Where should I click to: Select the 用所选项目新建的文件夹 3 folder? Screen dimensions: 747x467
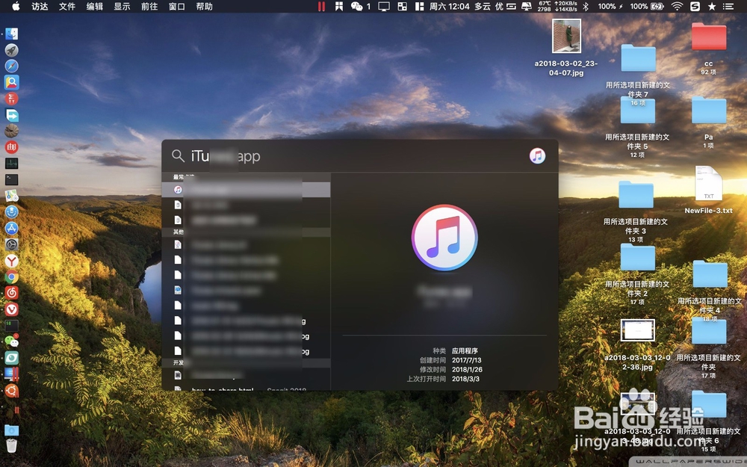click(636, 194)
